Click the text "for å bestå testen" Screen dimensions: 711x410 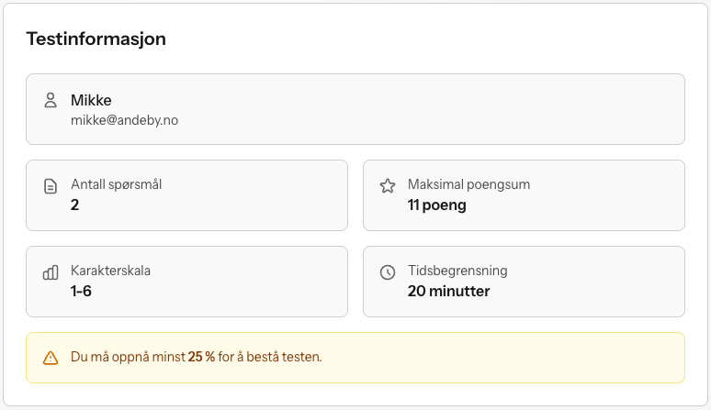270,357
